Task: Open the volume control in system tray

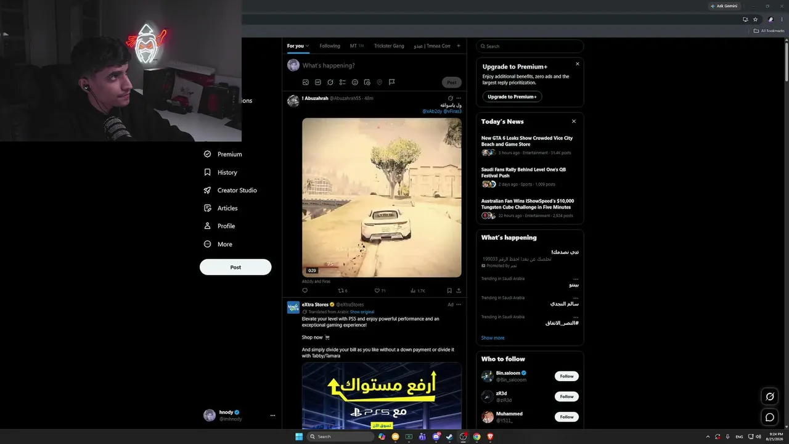Action: 758,437
